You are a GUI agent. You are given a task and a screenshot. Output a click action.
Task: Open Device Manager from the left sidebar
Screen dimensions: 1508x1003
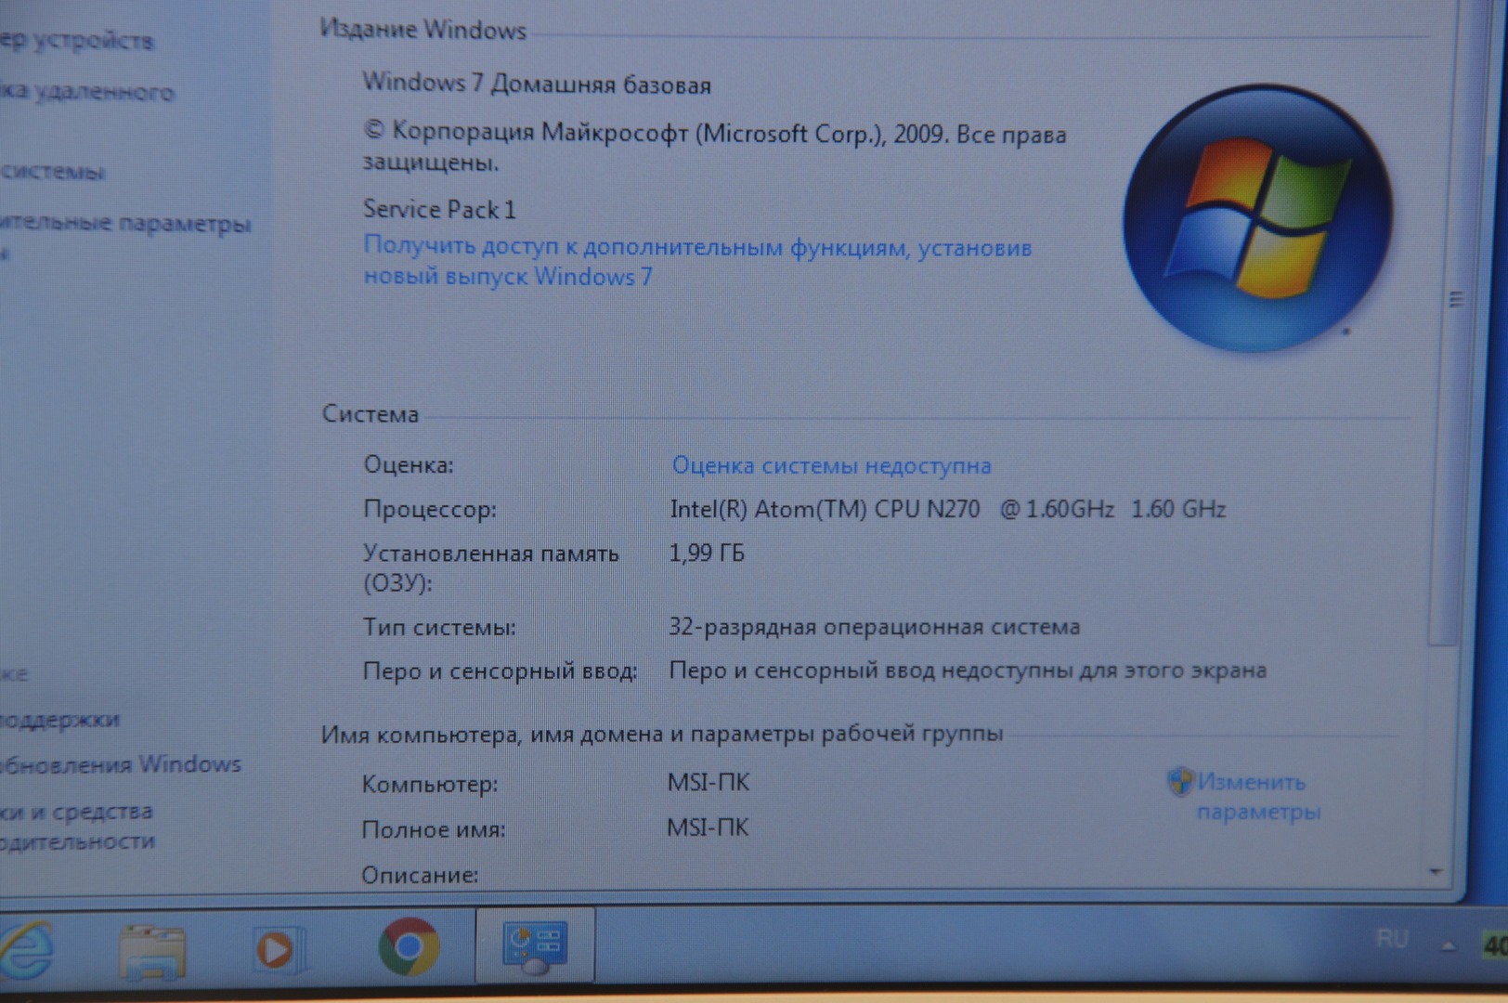[76, 40]
